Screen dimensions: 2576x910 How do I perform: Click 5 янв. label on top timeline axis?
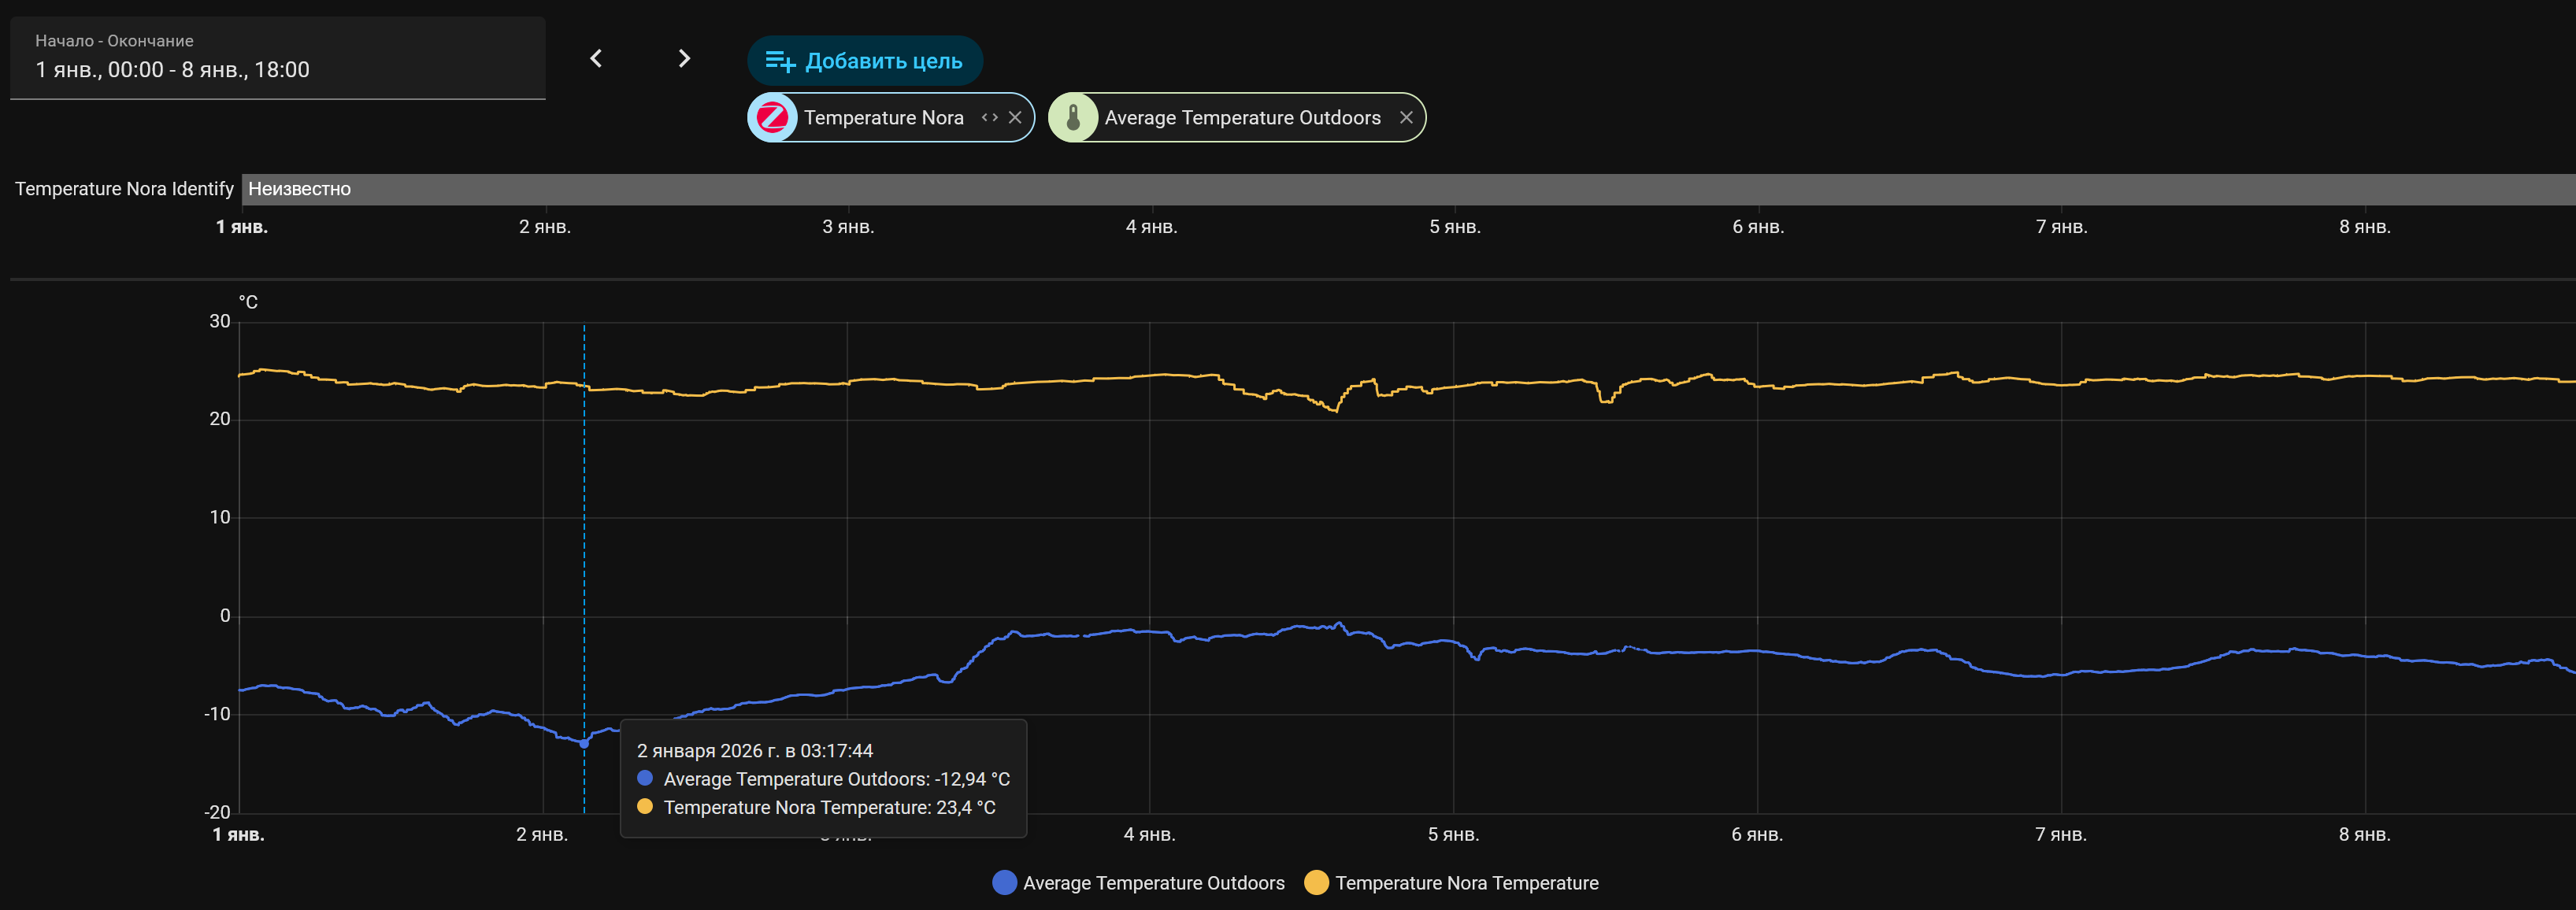point(1454,227)
